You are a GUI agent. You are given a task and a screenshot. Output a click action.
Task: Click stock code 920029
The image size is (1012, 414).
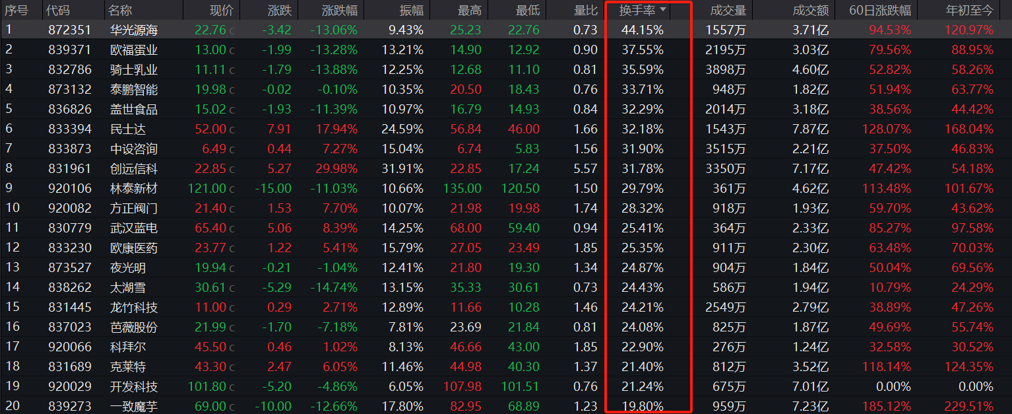tap(70, 386)
